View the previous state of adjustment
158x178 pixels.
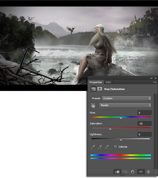click(125, 172)
